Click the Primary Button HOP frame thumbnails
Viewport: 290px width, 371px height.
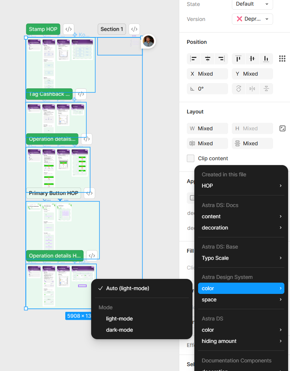tap(63, 230)
